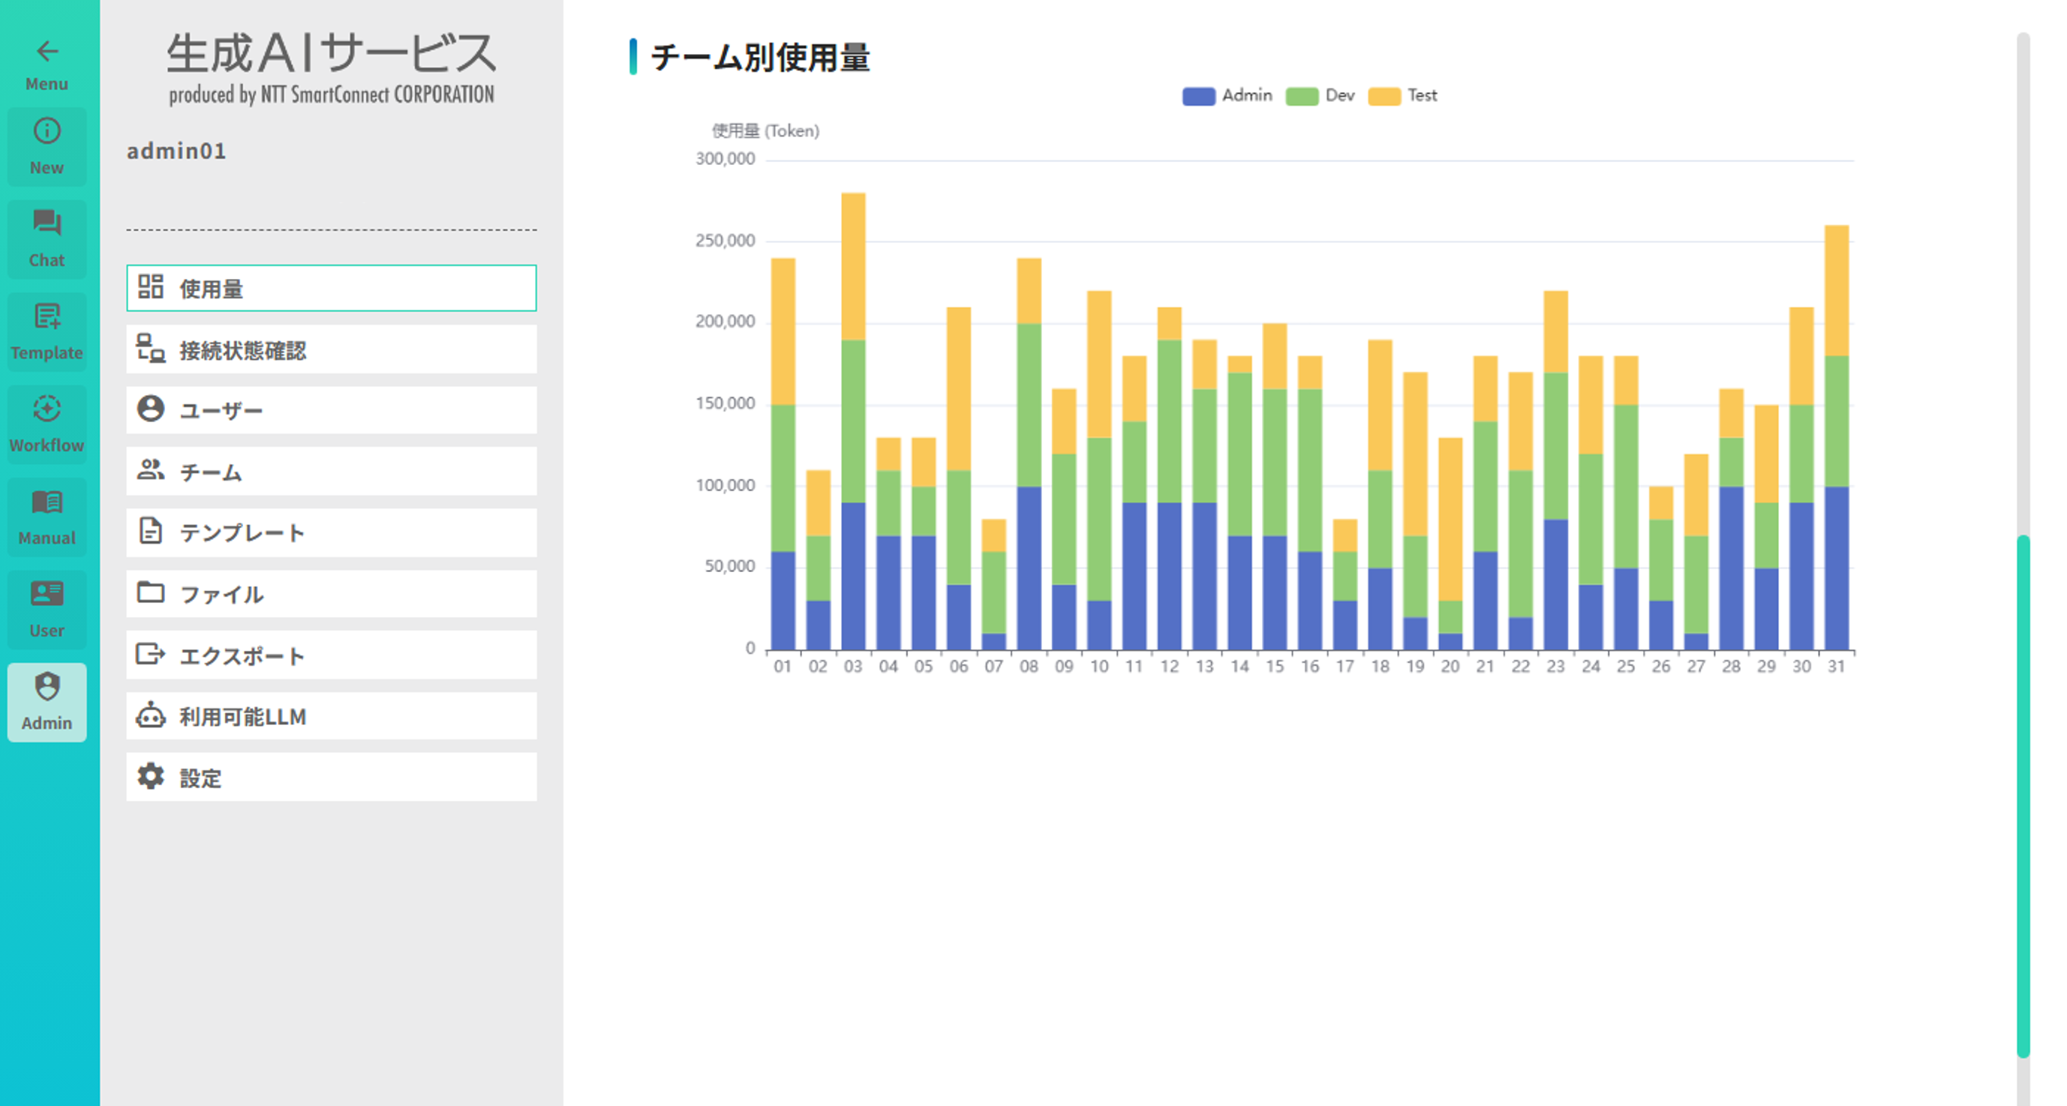2067x1106 pixels.
Task: Click the connection icon beside 接続状態確認
Action: [150, 349]
